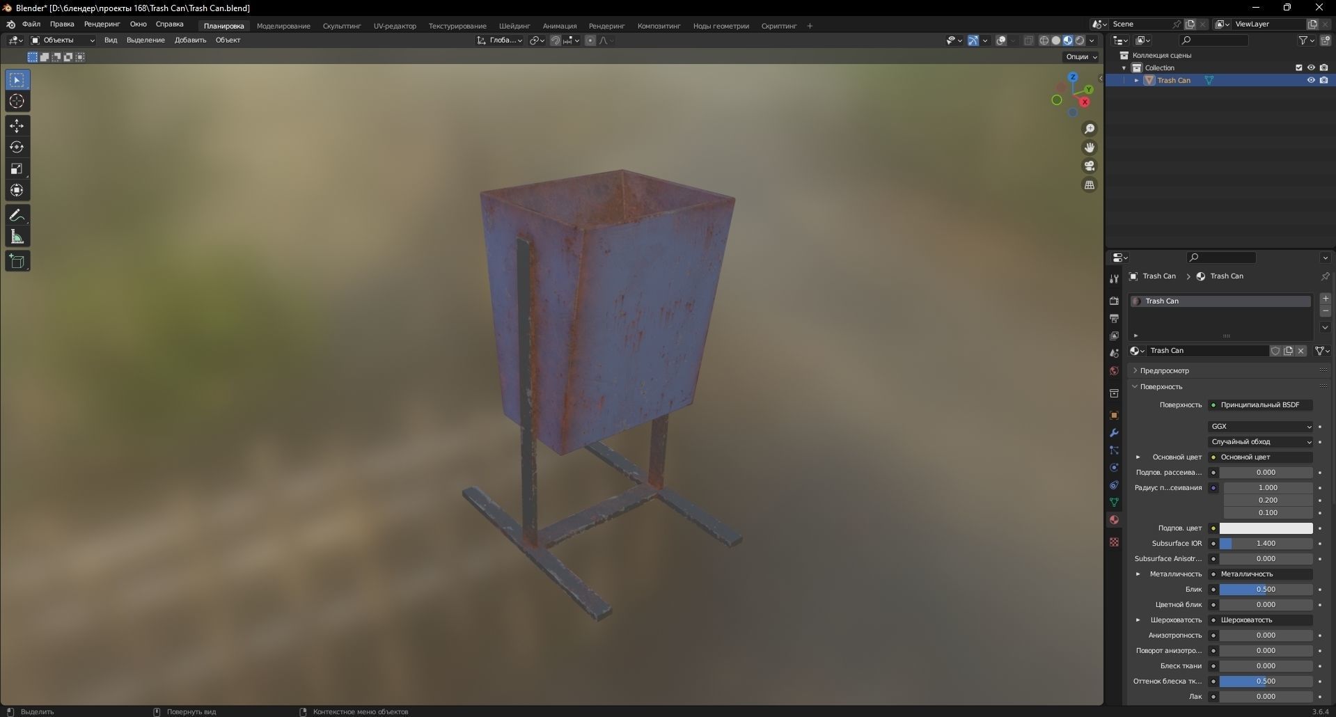The width and height of the screenshot is (1336, 717).
Task: Expand the Основной цвет input
Action: point(1138,457)
